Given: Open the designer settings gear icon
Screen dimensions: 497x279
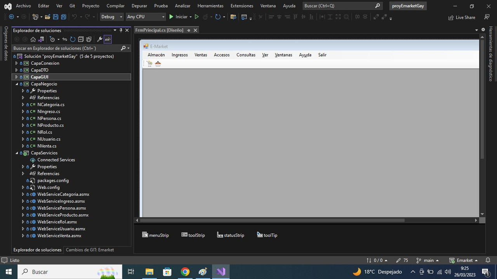Looking at the screenshot, I should 483,30.
